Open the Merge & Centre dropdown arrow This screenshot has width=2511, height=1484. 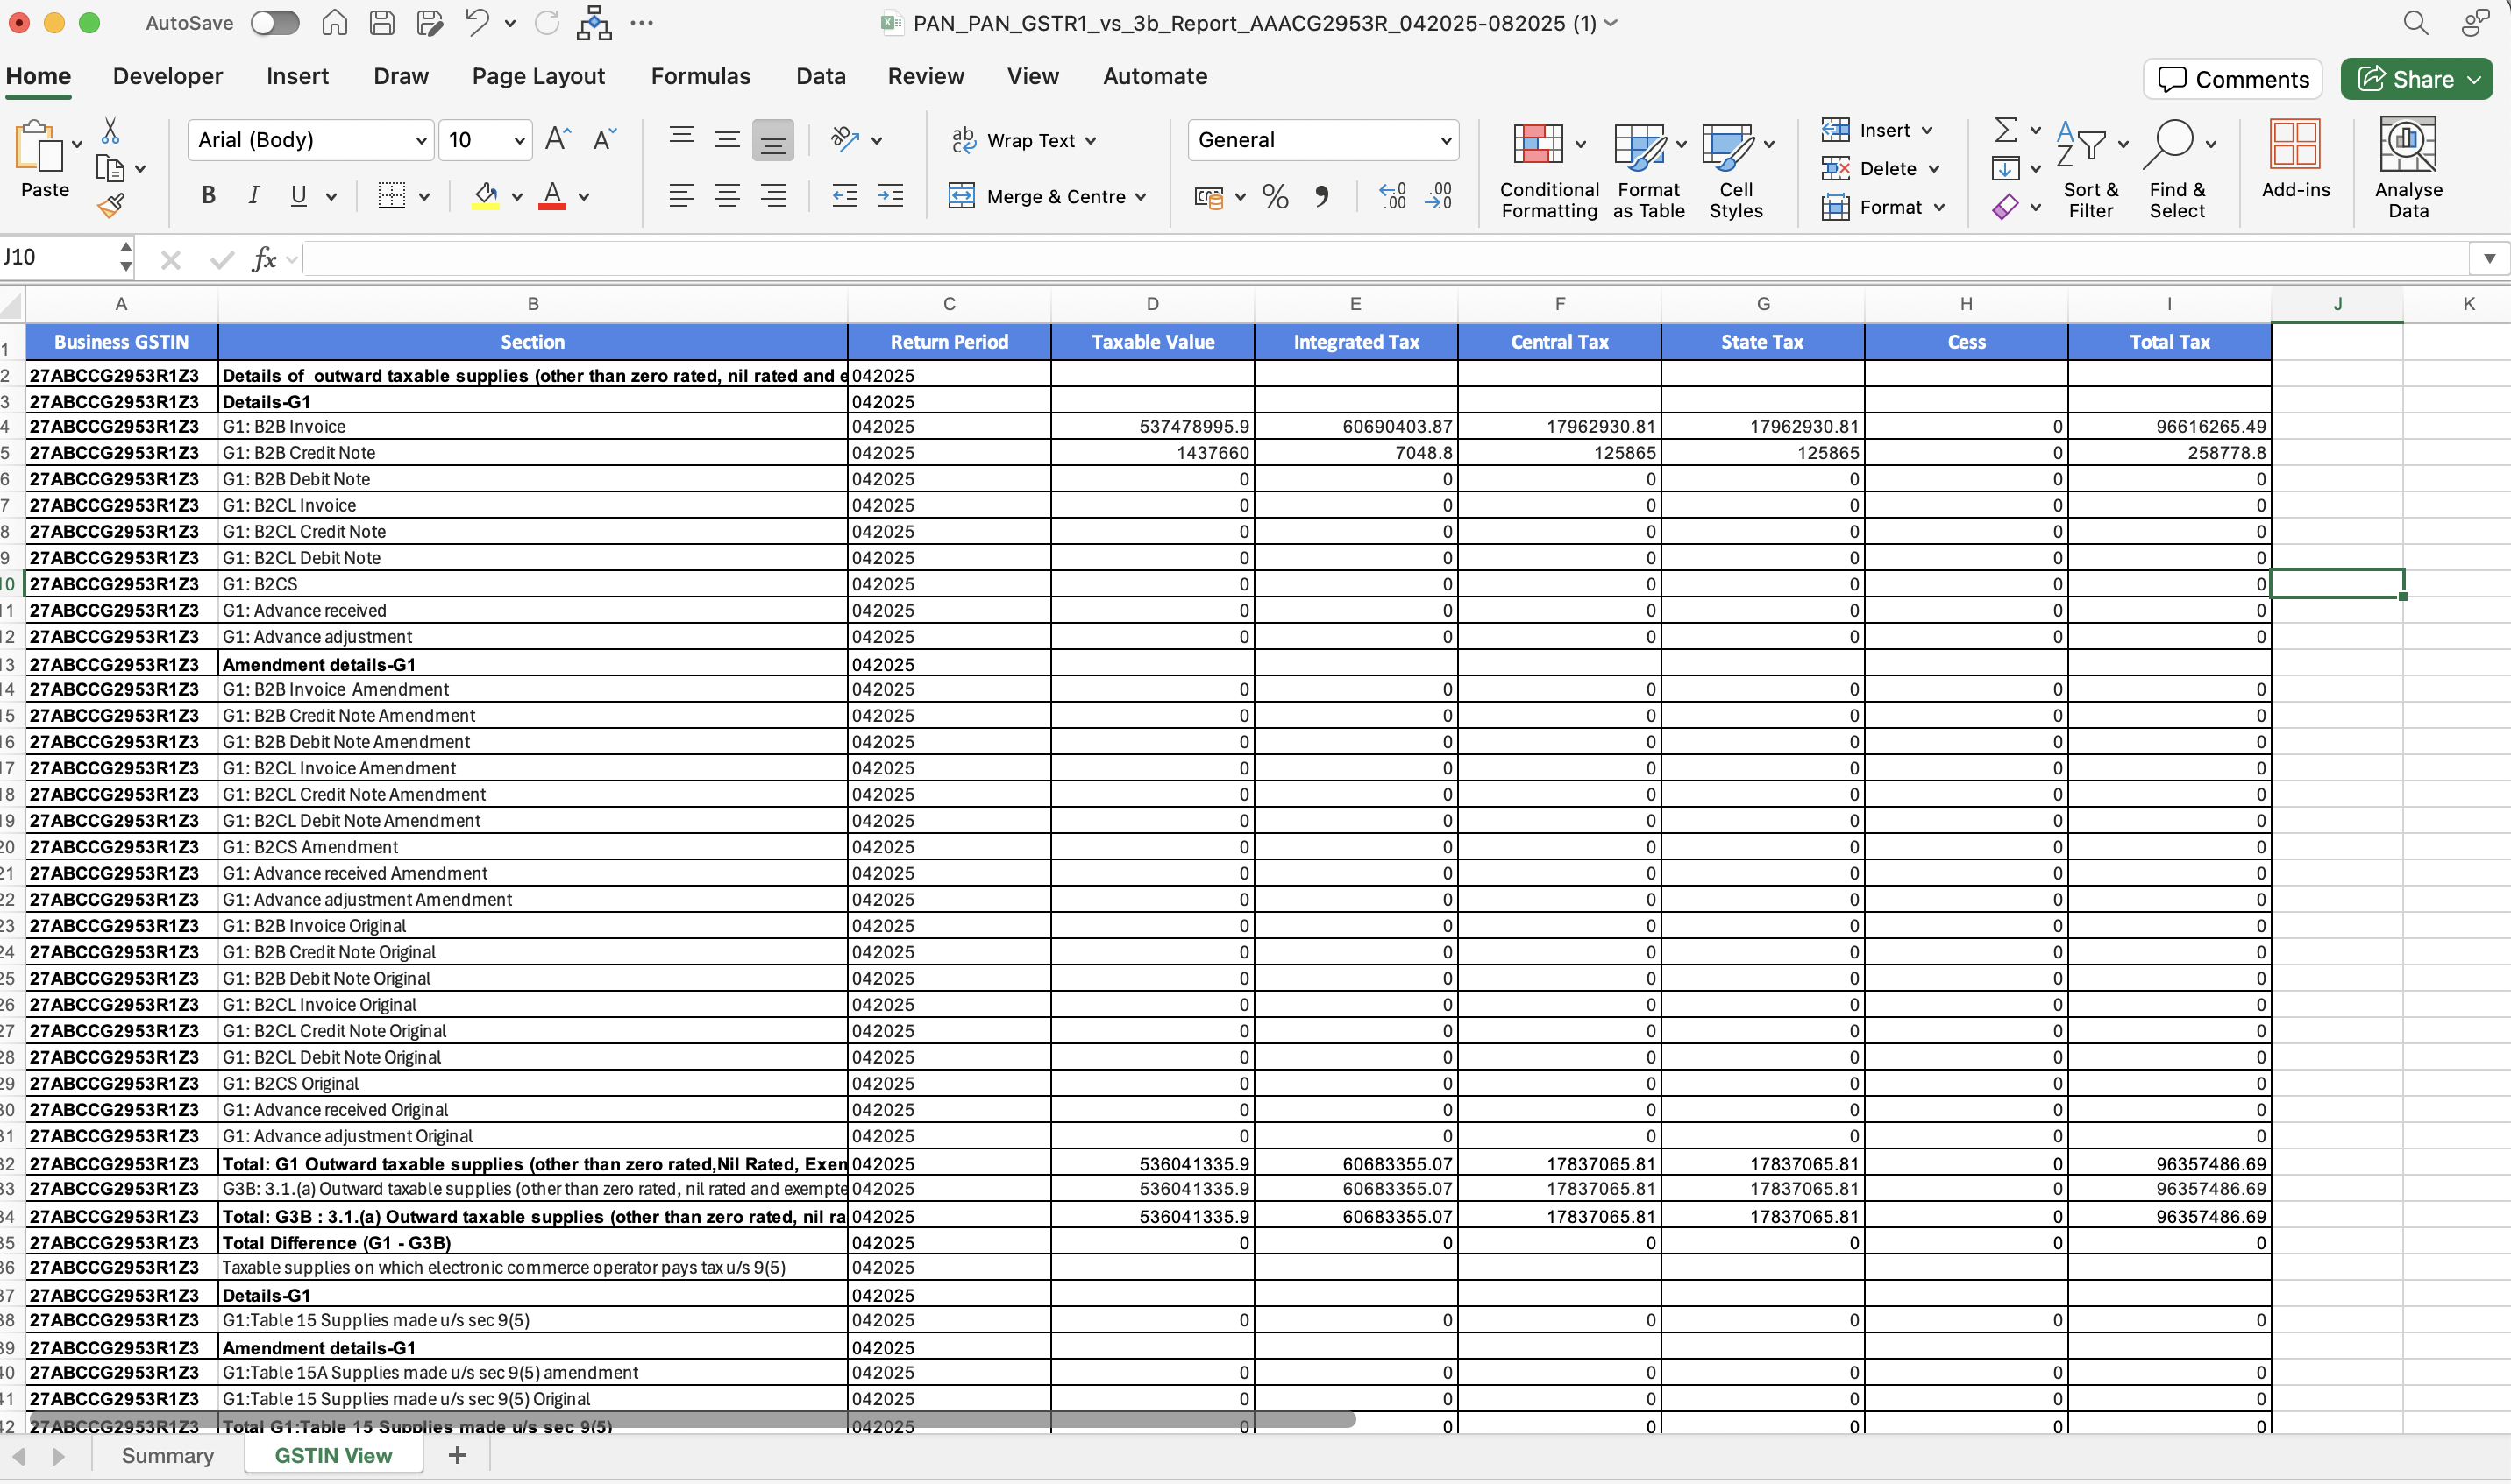tap(1141, 197)
